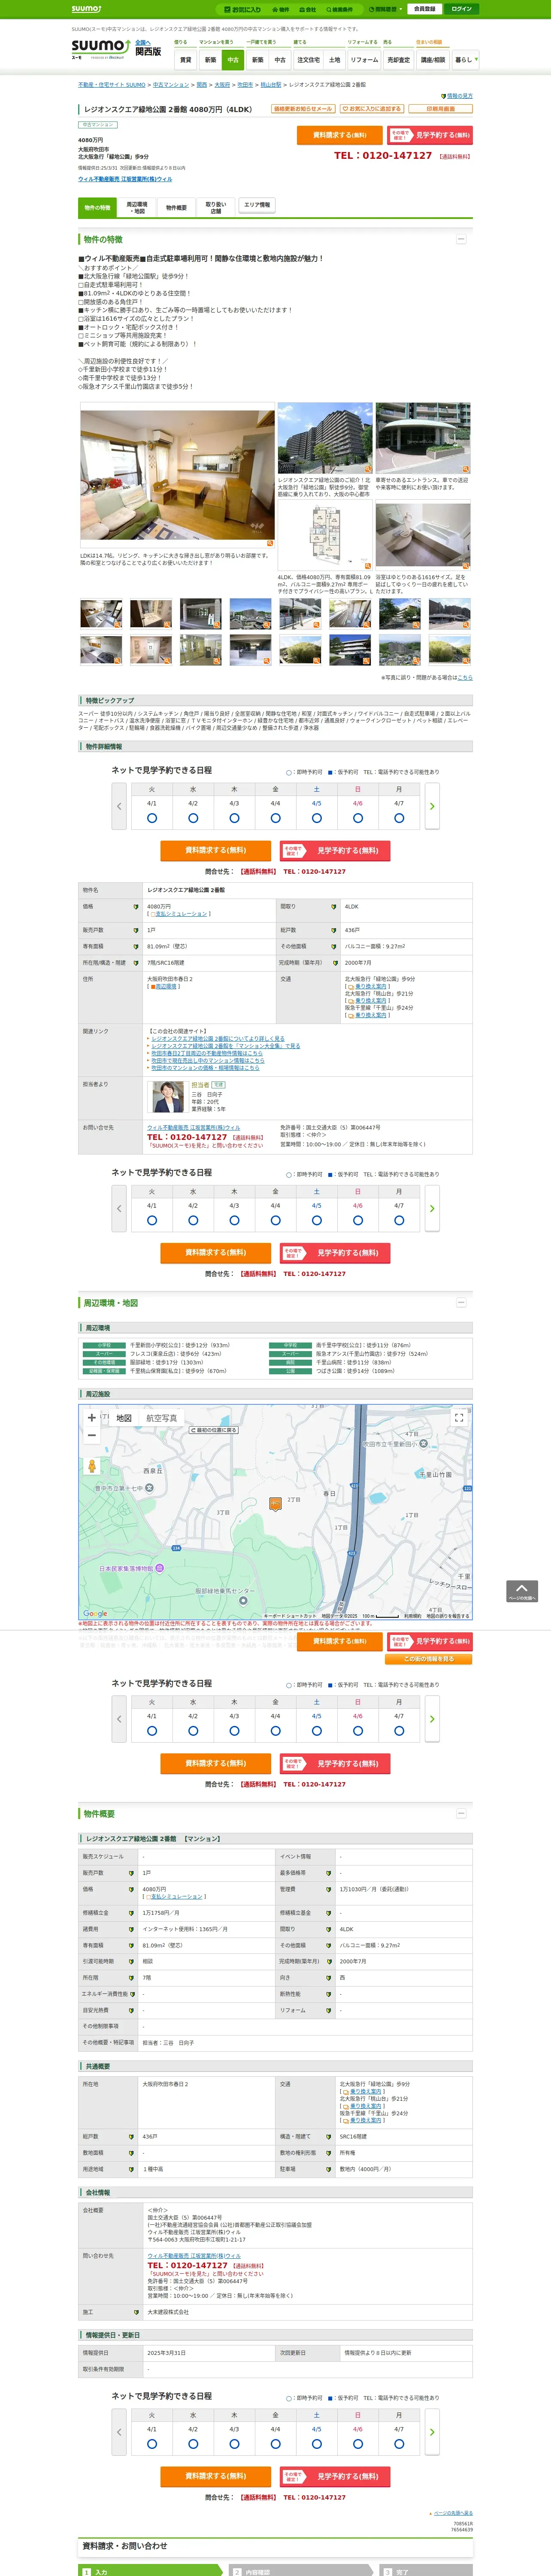551x2576 pixels.
Task: Open the 閲覧履歴 dropdown in header
Action: pos(386,9)
